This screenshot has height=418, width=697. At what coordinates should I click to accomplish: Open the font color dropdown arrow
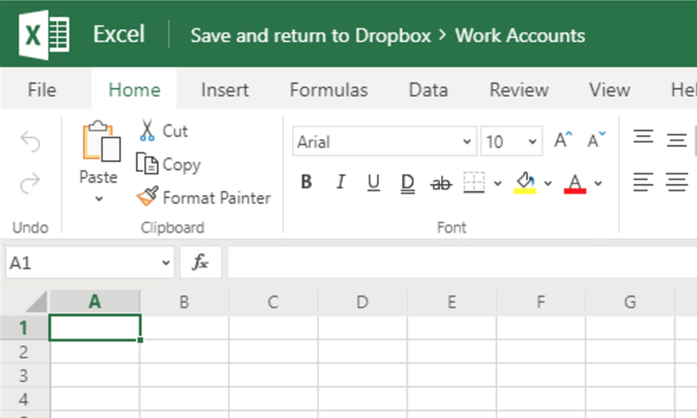pos(598,183)
